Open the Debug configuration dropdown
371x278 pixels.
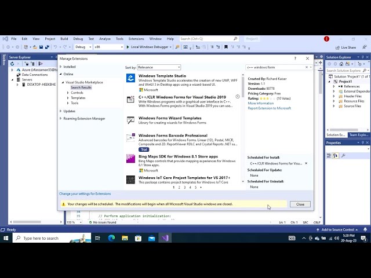[x=83, y=47]
